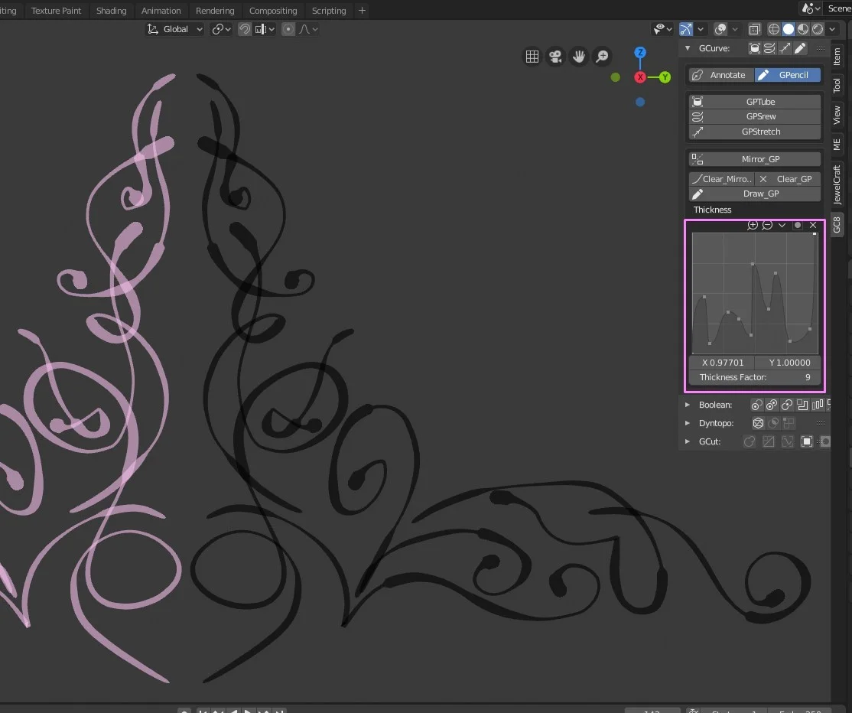The image size is (852, 713).
Task: Toggle proportional editing
Action: coord(288,28)
